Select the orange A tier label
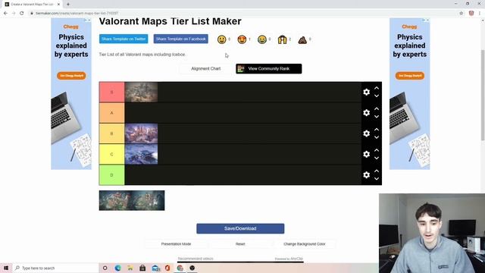Viewport: 485px width, 273px height. tap(111, 113)
